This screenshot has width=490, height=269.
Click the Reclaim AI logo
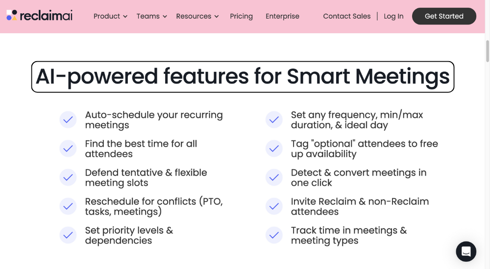tap(39, 15)
